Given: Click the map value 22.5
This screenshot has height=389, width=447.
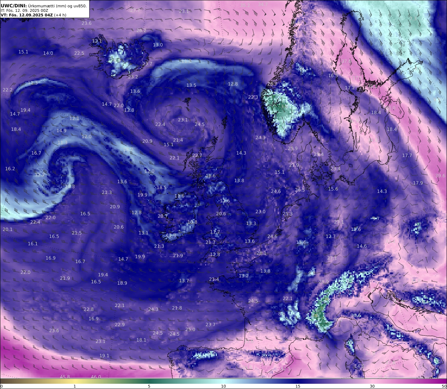Looking at the screenshot, I should [x=79, y=53].
